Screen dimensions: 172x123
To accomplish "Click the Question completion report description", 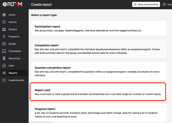I will coord(97,73).
